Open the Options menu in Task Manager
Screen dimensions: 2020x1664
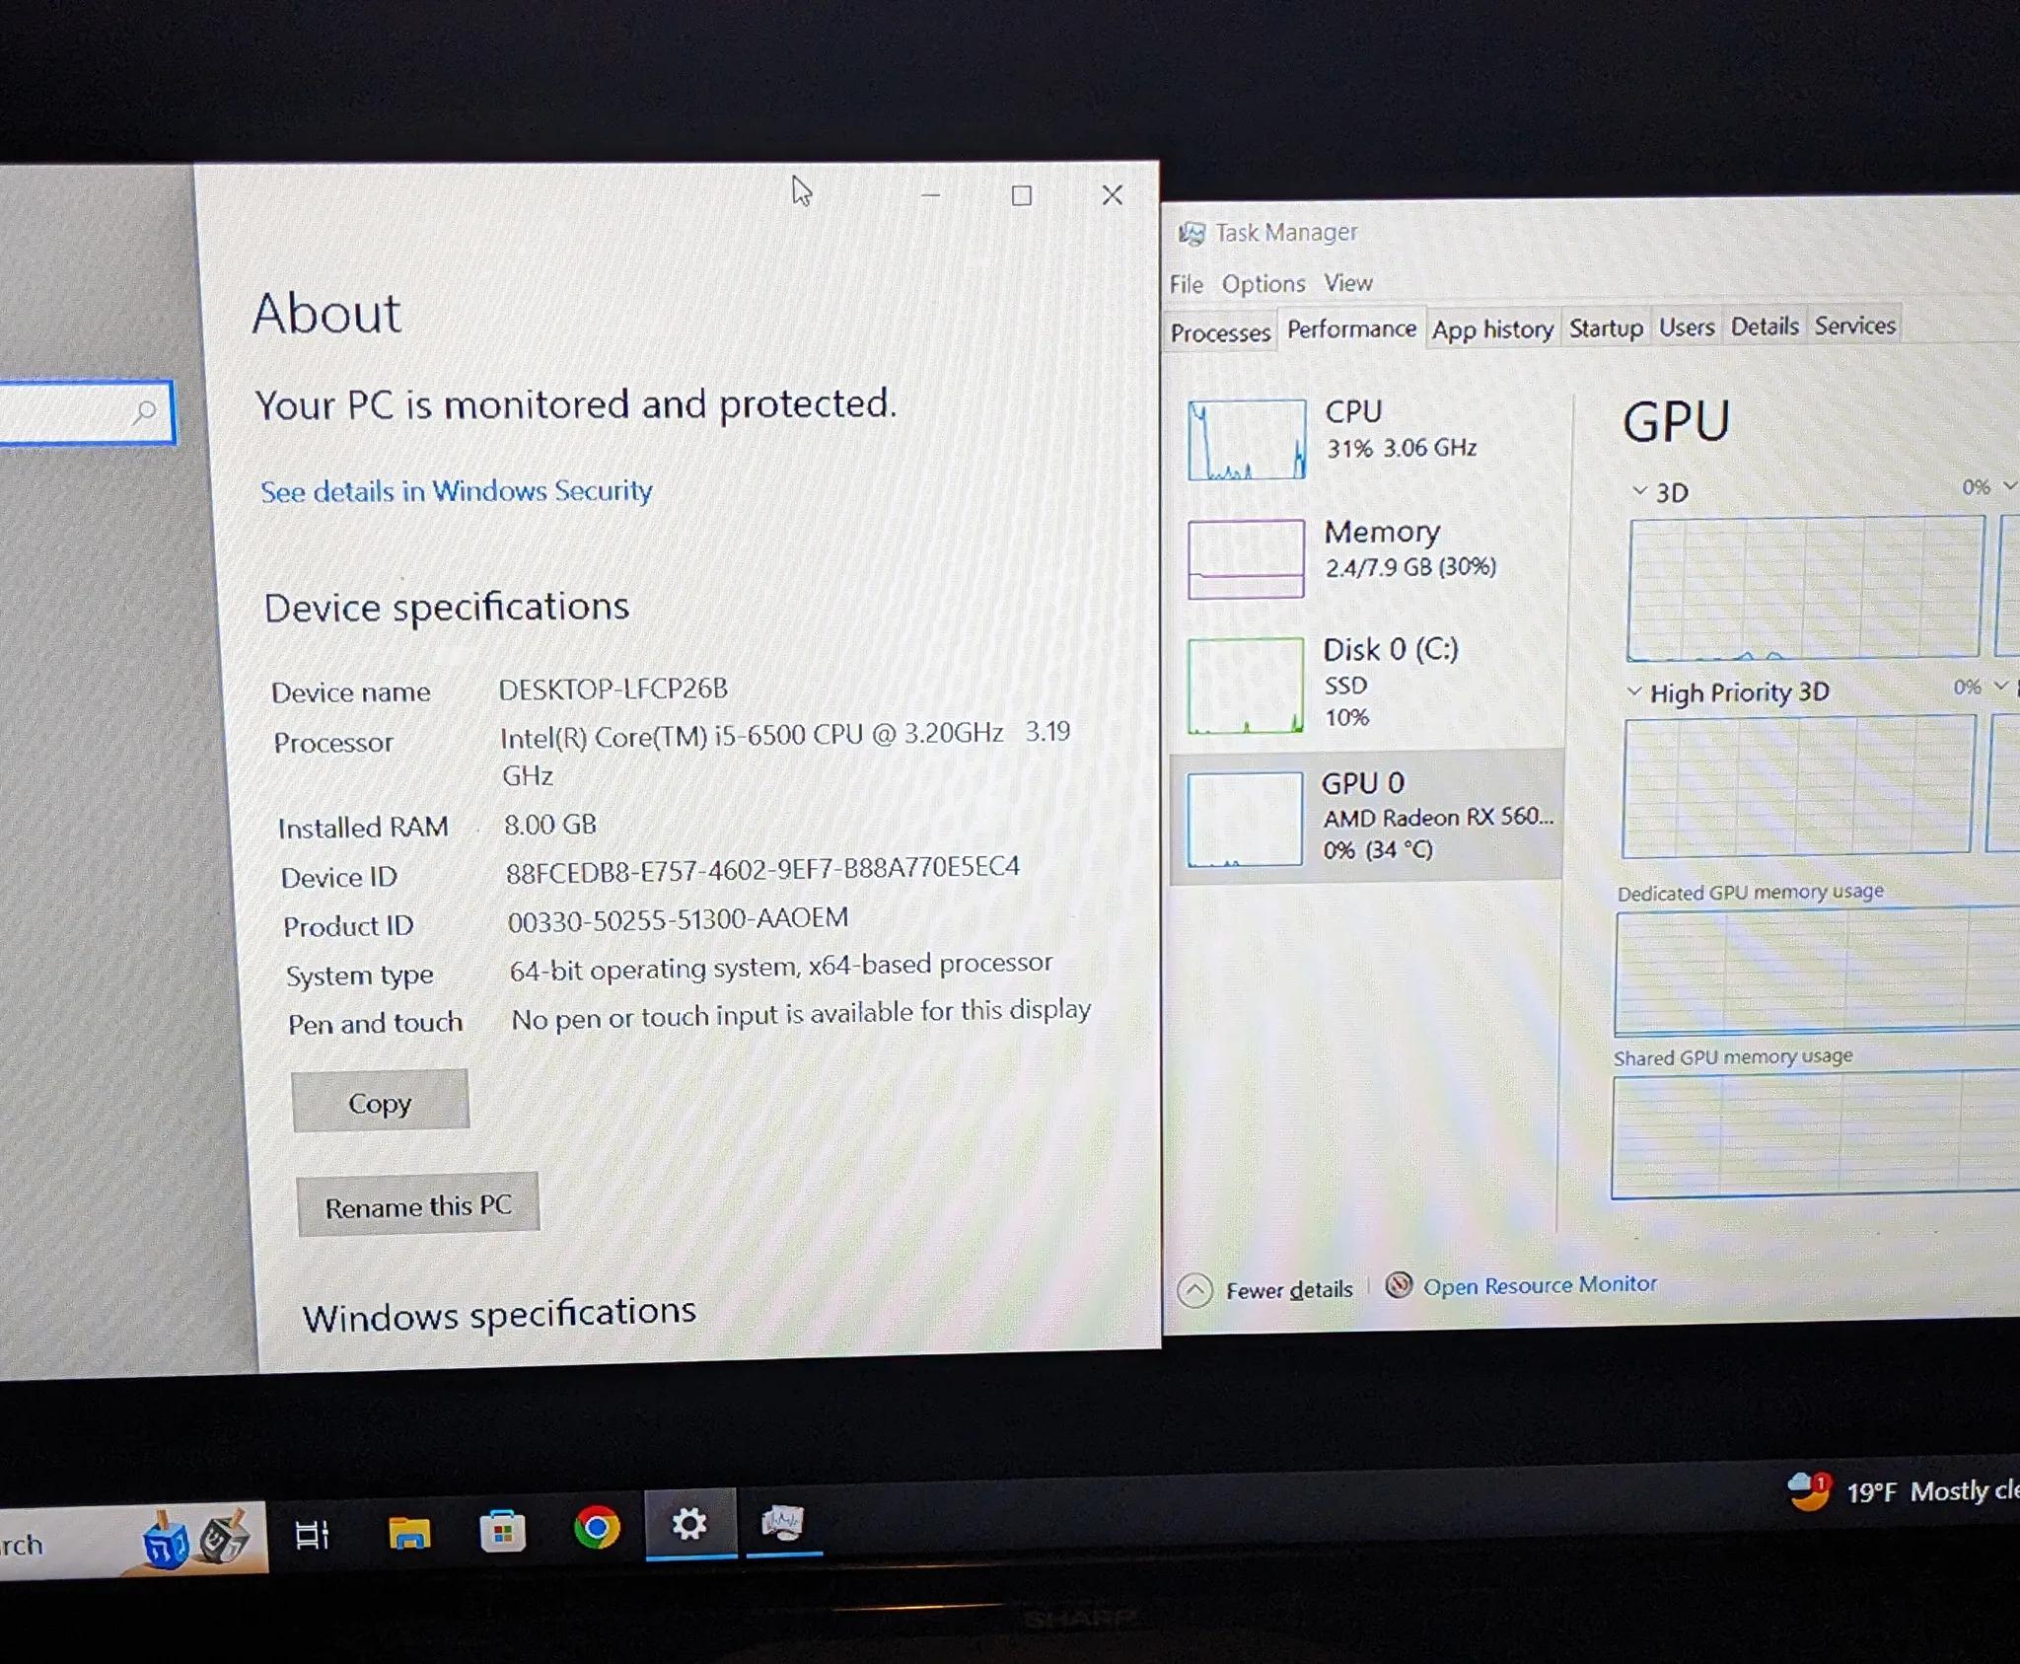[x=1263, y=284]
